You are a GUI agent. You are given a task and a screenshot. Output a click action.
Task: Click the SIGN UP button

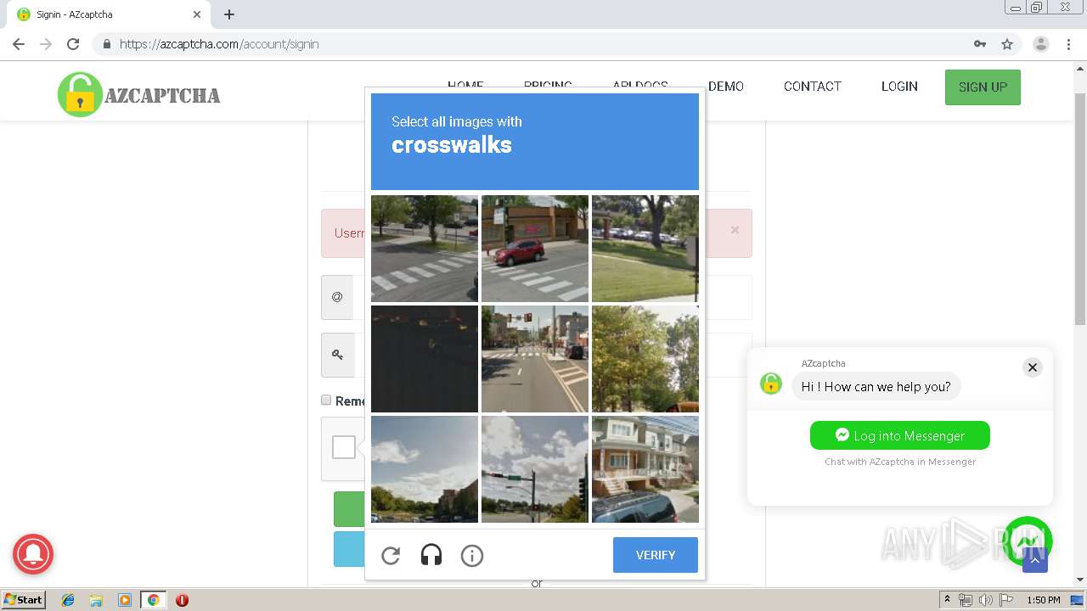(983, 87)
